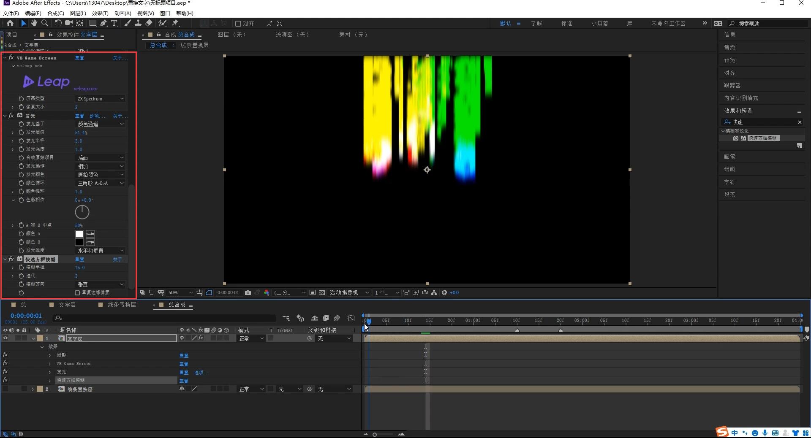Click the 颜色 B black swatch
Image resolution: width=811 pixels, height=438 pixels.
pos(79,242)
